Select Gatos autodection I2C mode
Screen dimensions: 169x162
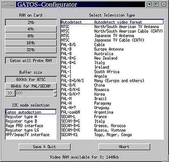pyautogui.click(x=30, y=112)
